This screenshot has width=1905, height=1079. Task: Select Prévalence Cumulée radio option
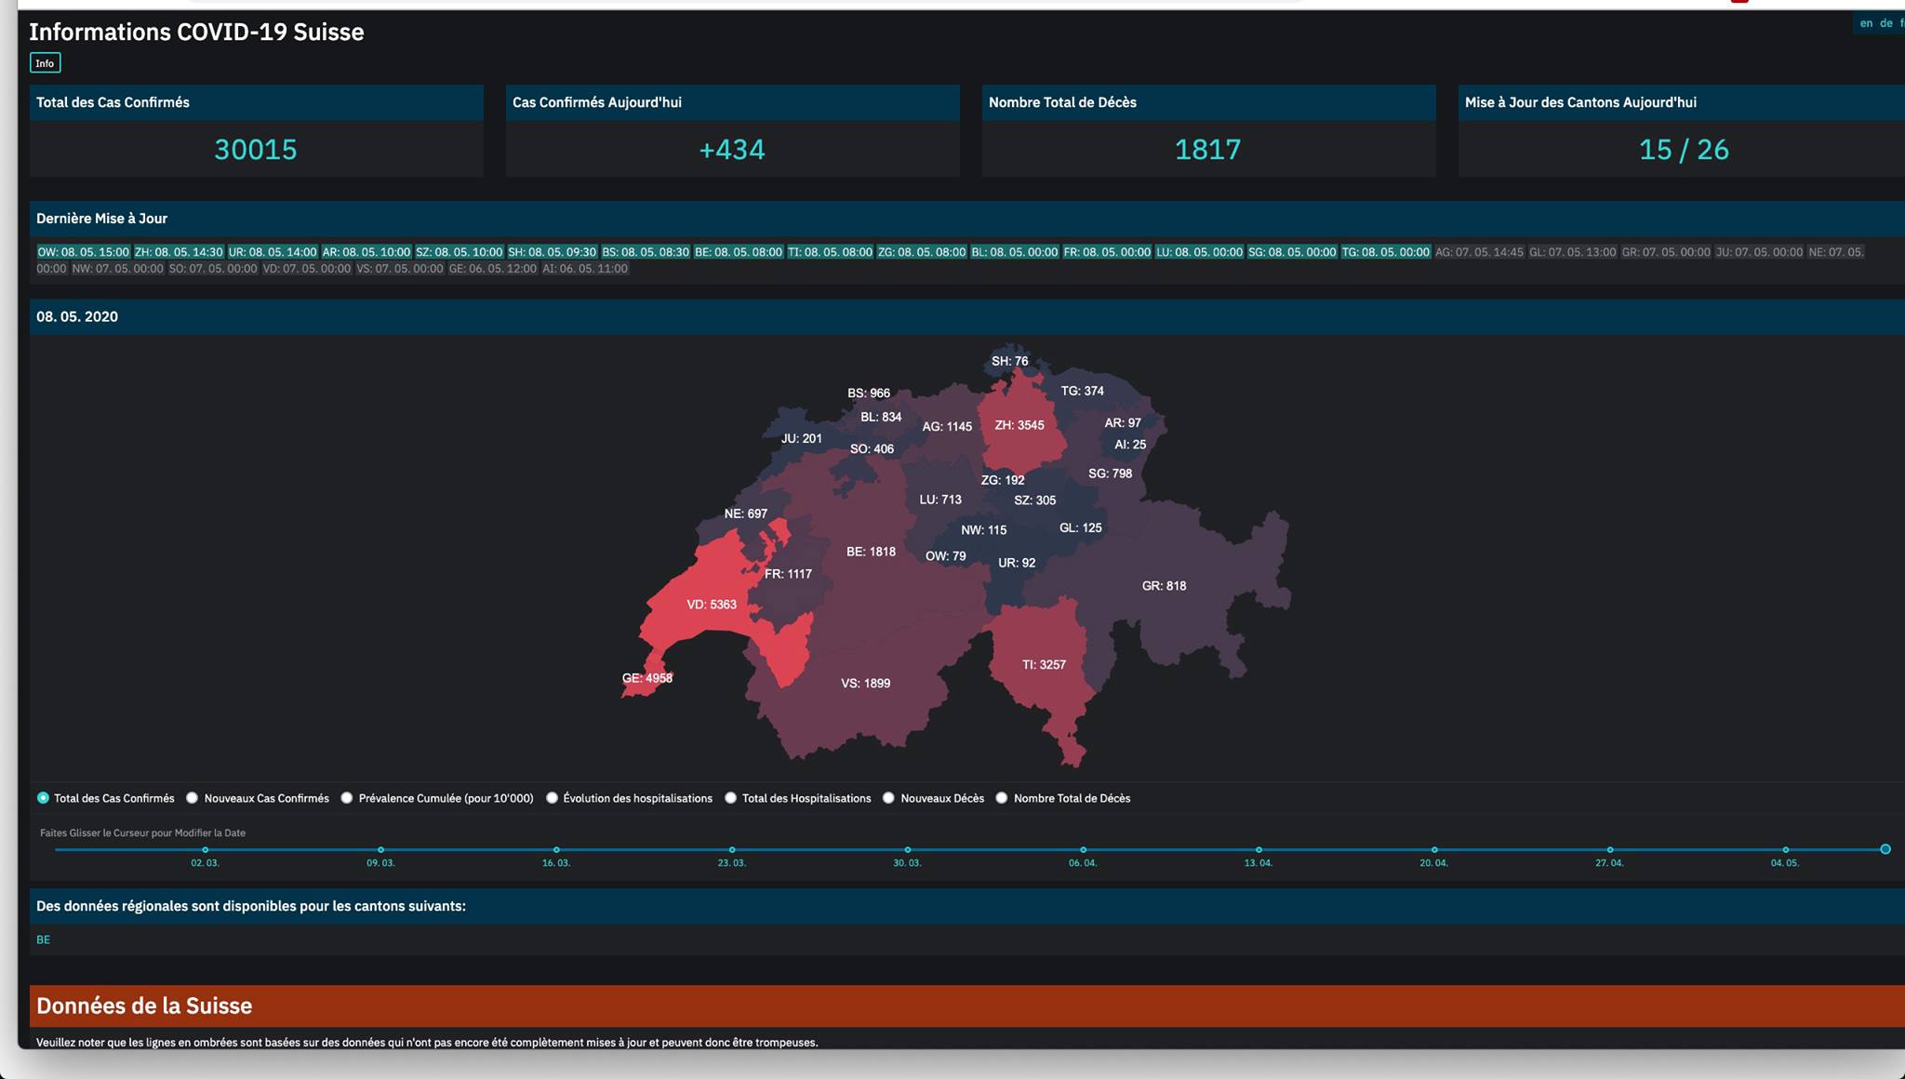click(347, 798)
